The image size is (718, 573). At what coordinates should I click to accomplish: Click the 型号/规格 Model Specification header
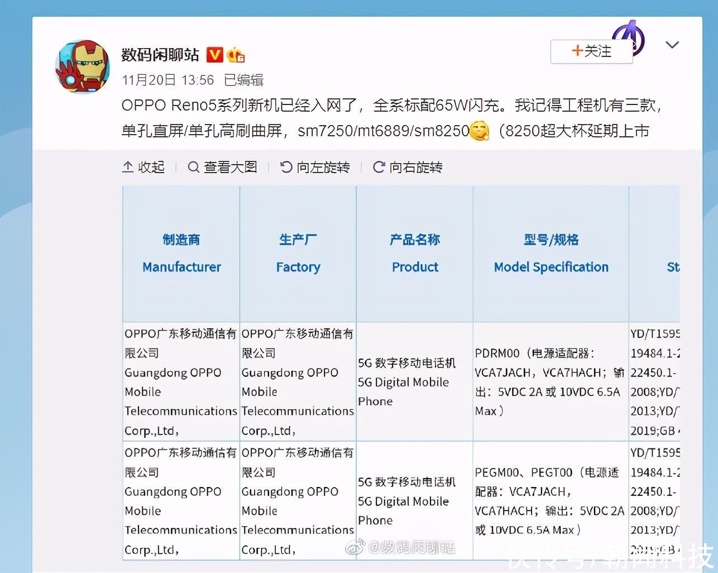[551, 254]
